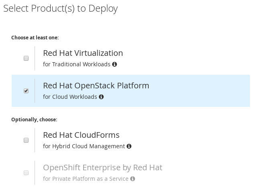The image size is (258, 192).
Task: Enable the Red Hat Virtualization checkbox
Action: [x=26, y=58]
